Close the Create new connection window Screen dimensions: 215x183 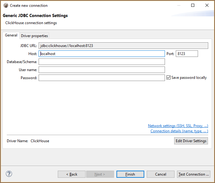tap(207, 5)
